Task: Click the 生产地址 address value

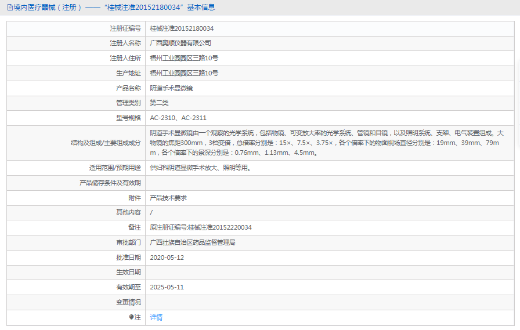Action: [184, 73]
